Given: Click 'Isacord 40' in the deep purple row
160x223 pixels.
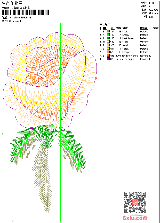Looking at the screenshot, I should [x=146, y=59].
